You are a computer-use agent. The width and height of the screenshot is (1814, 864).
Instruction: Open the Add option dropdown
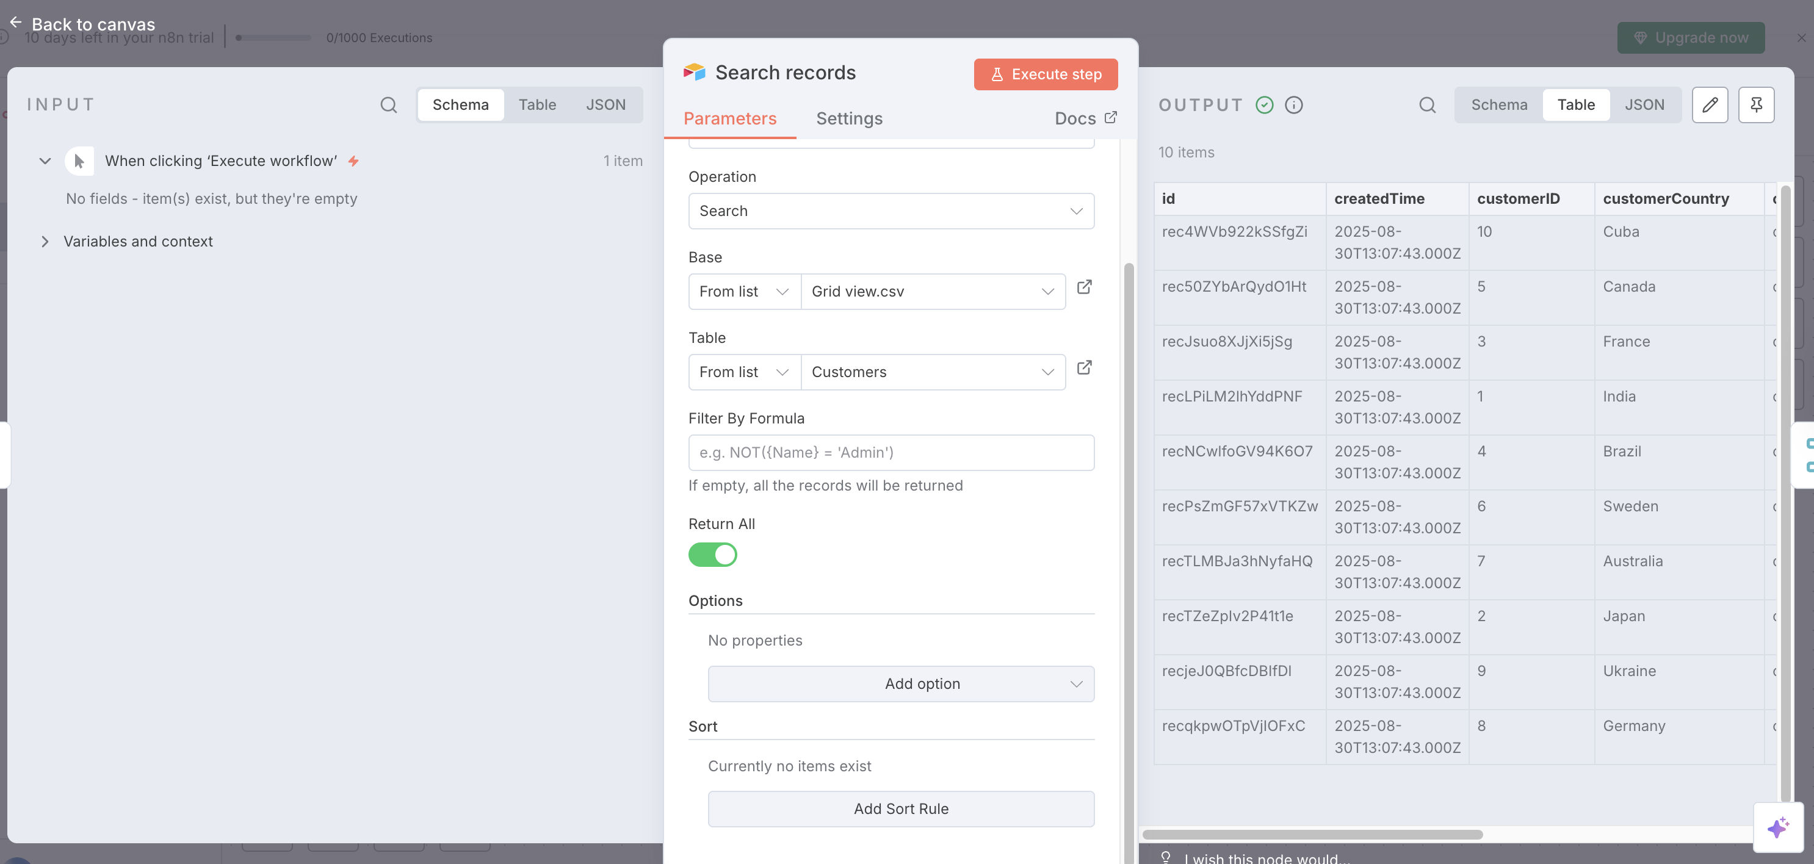click(x=901, y=684)
